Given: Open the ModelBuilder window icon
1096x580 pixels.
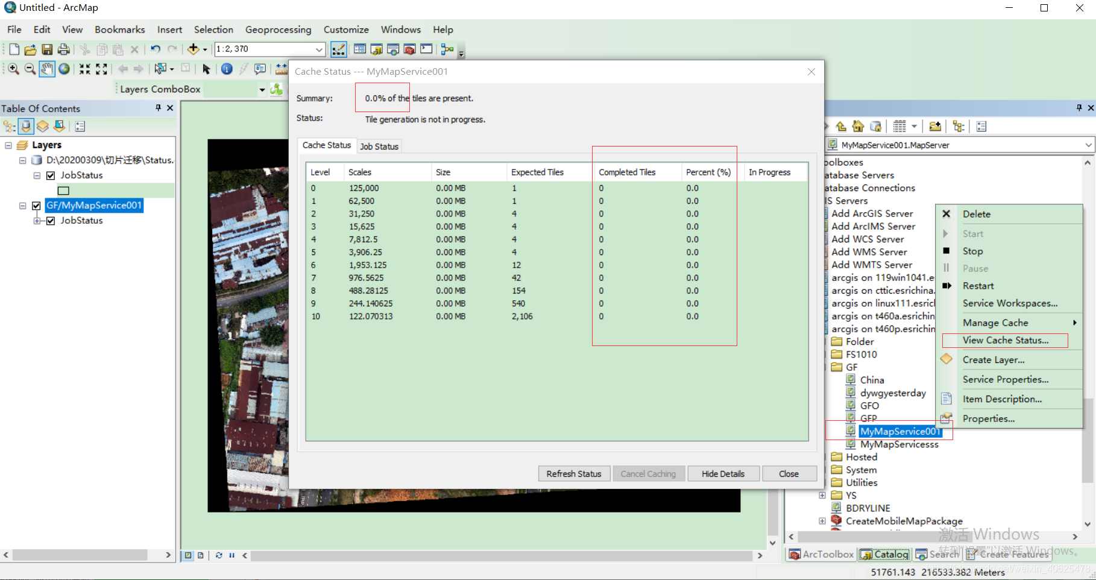Looking at the screenshot, I should (x=447, y=49).
